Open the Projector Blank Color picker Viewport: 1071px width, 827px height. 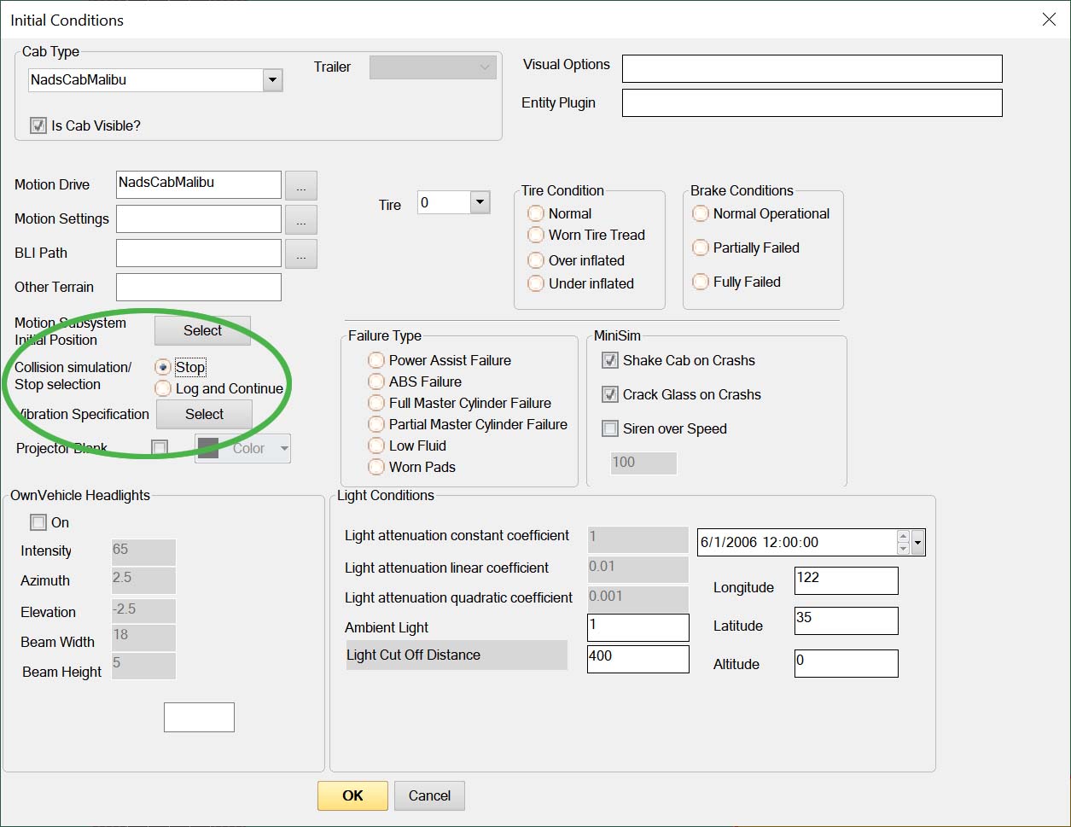[243, 448]
